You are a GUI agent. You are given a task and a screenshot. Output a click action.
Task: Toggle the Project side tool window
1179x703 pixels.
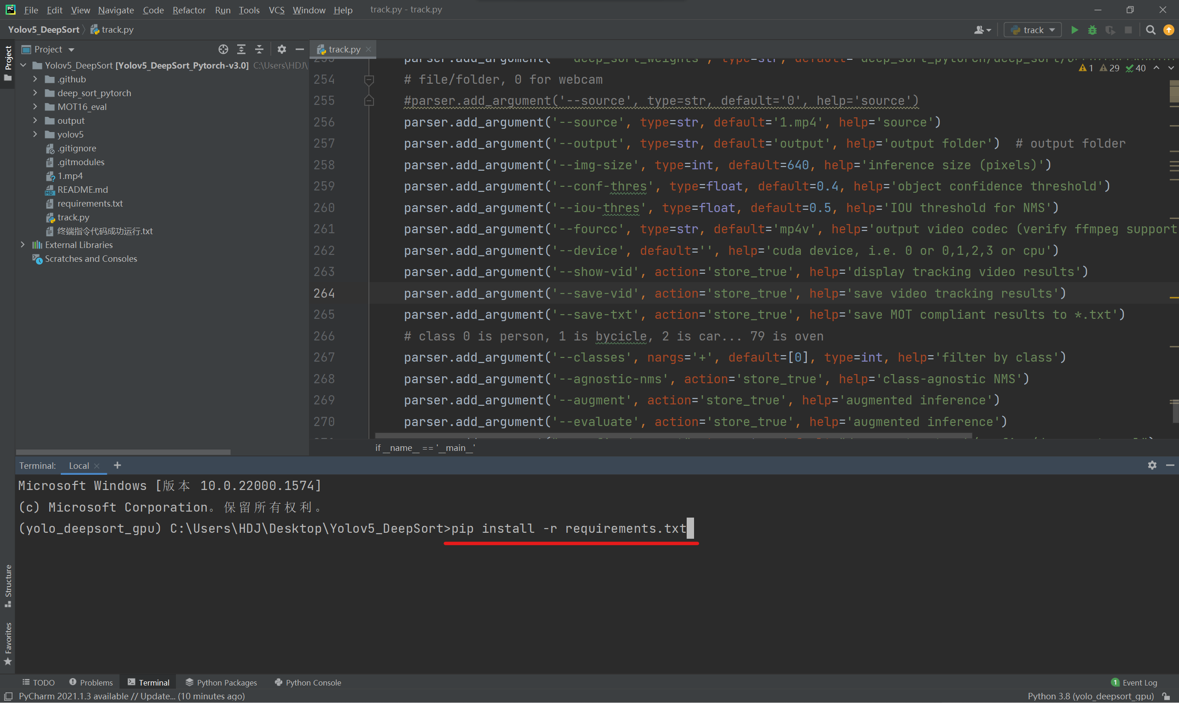tap(8, 63)
